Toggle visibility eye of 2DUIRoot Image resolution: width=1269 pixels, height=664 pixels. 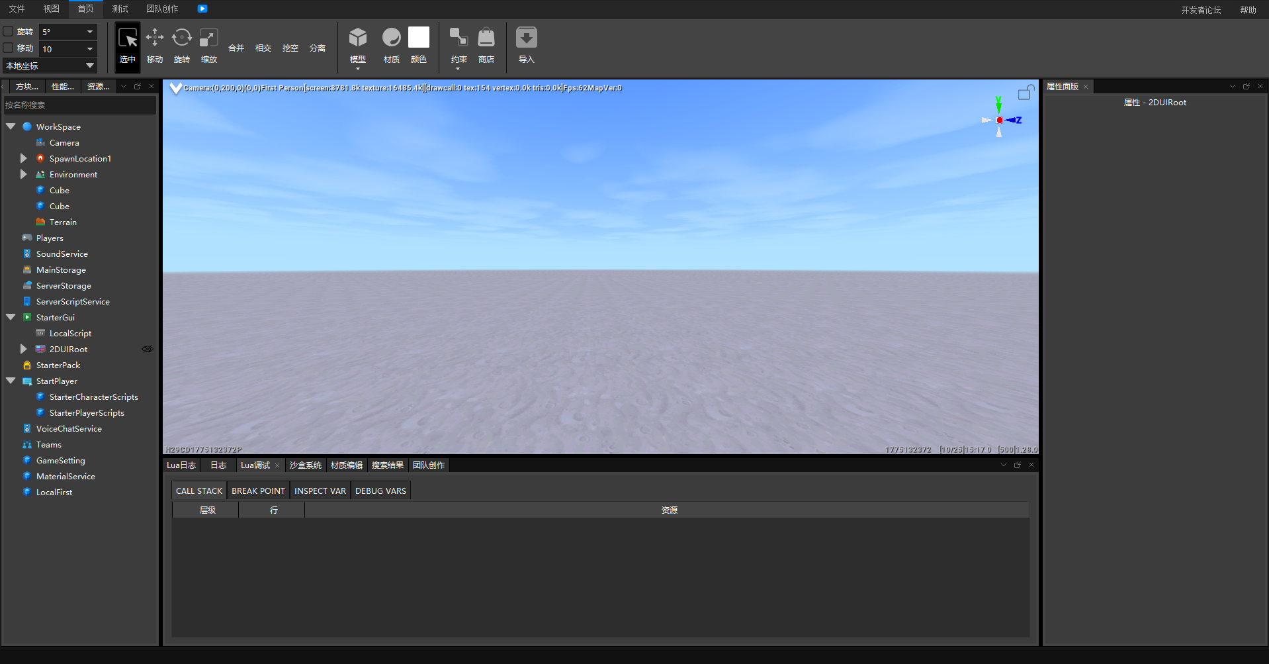(147, 349)
